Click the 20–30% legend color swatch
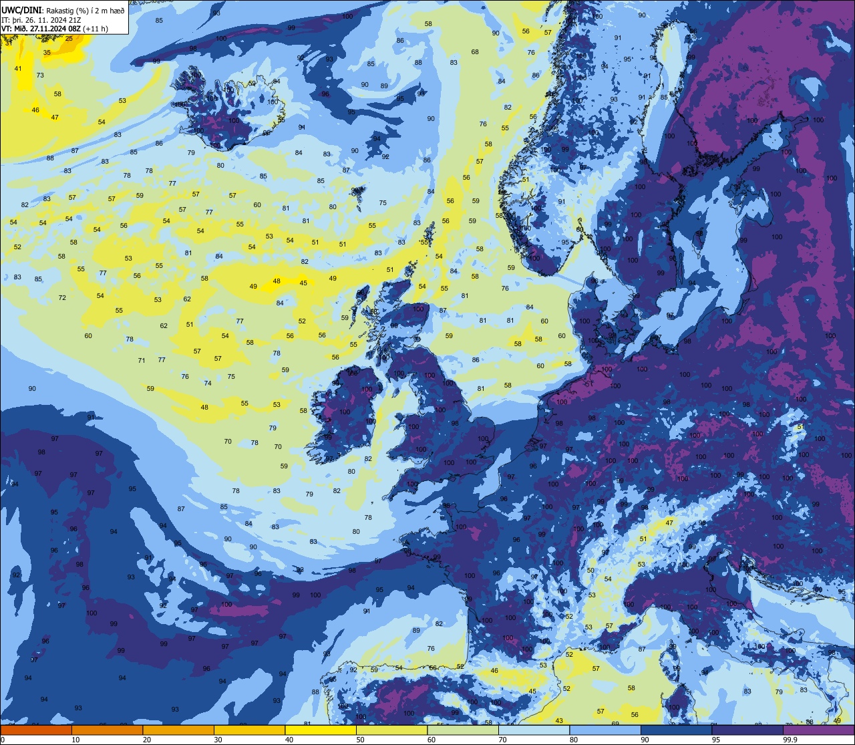The height and width of the screenshot is (745, 855). pos(178,730)
